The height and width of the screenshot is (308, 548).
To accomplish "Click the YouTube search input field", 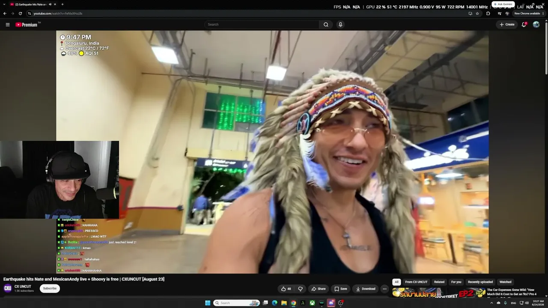I will pyautogui.click(x=262, y=24).
